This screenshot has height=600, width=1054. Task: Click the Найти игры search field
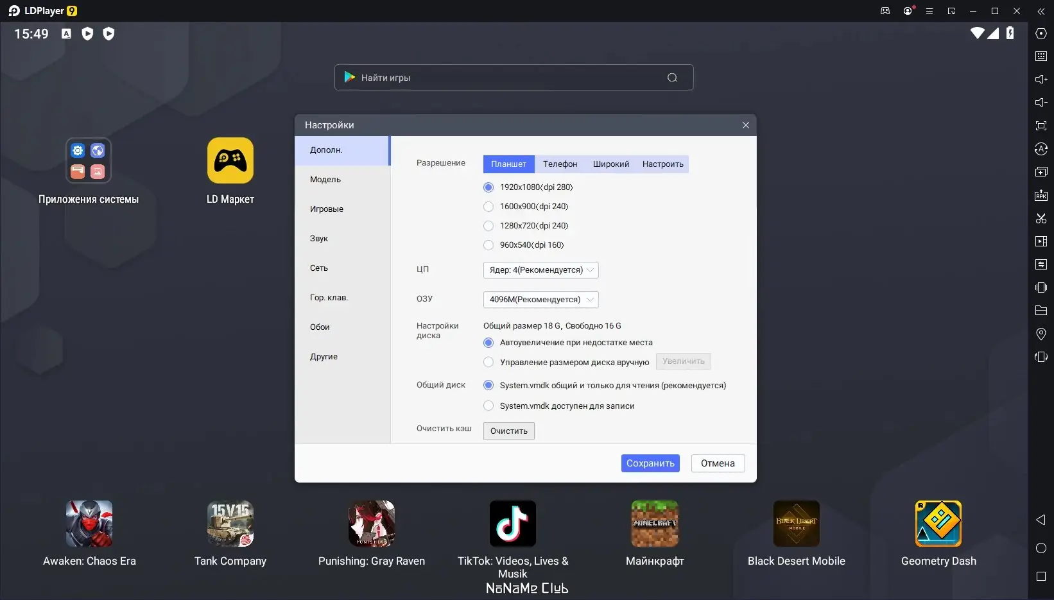point(514,78)
